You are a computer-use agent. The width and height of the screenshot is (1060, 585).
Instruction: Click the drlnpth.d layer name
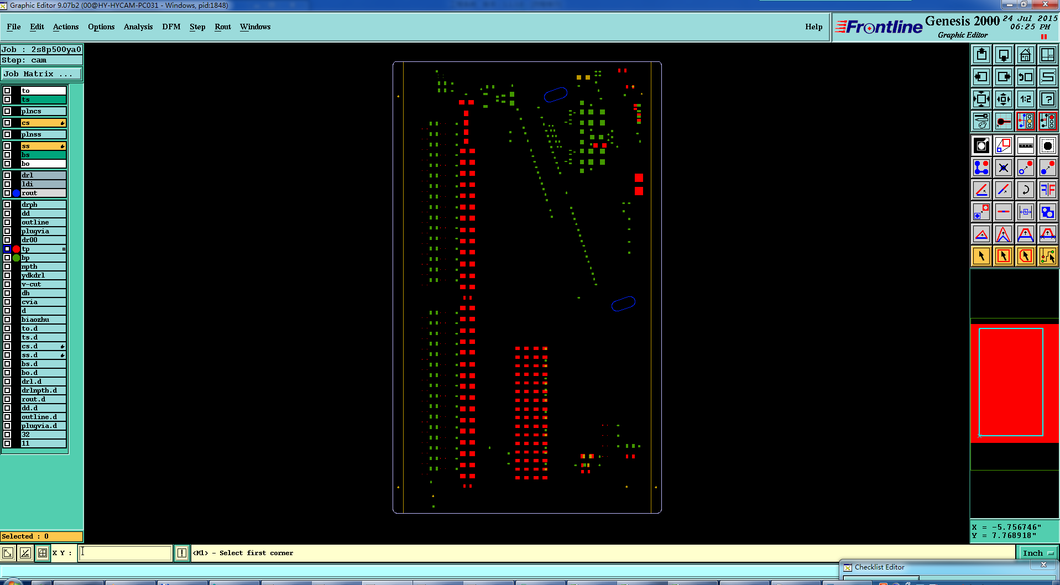point(43,390)
